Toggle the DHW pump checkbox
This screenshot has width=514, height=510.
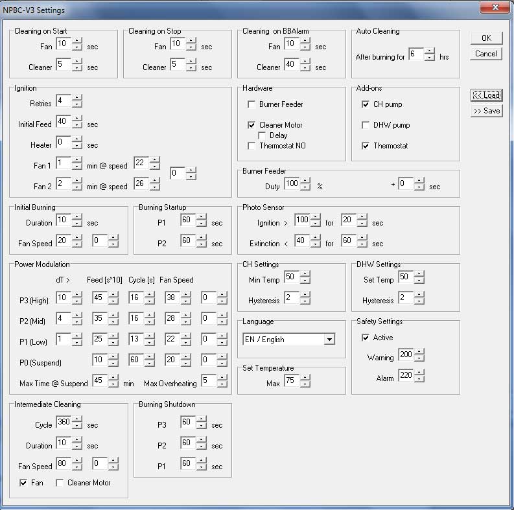coord(366,125)
